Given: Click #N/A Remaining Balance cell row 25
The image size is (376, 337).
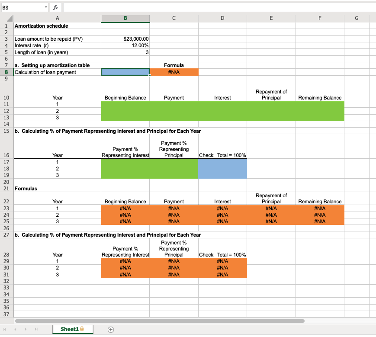Looking at the screenshot, I should click(320, 221).
